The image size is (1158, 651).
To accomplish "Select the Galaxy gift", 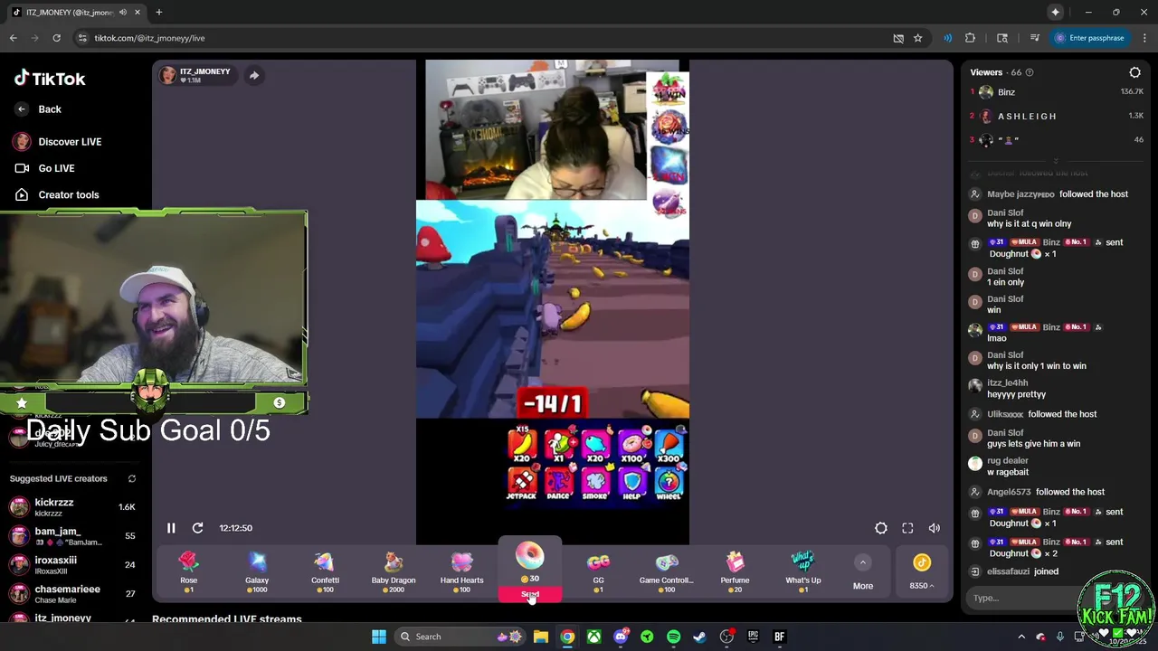I will 257,571.
